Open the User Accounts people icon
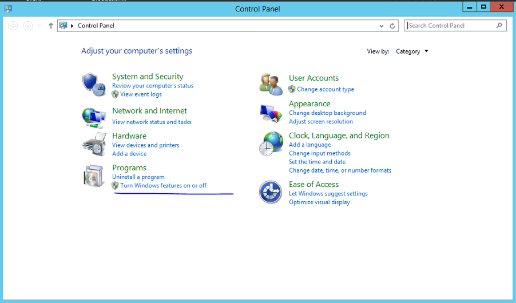The height and width of the screenshot is (303, 516). coord(271,85)
